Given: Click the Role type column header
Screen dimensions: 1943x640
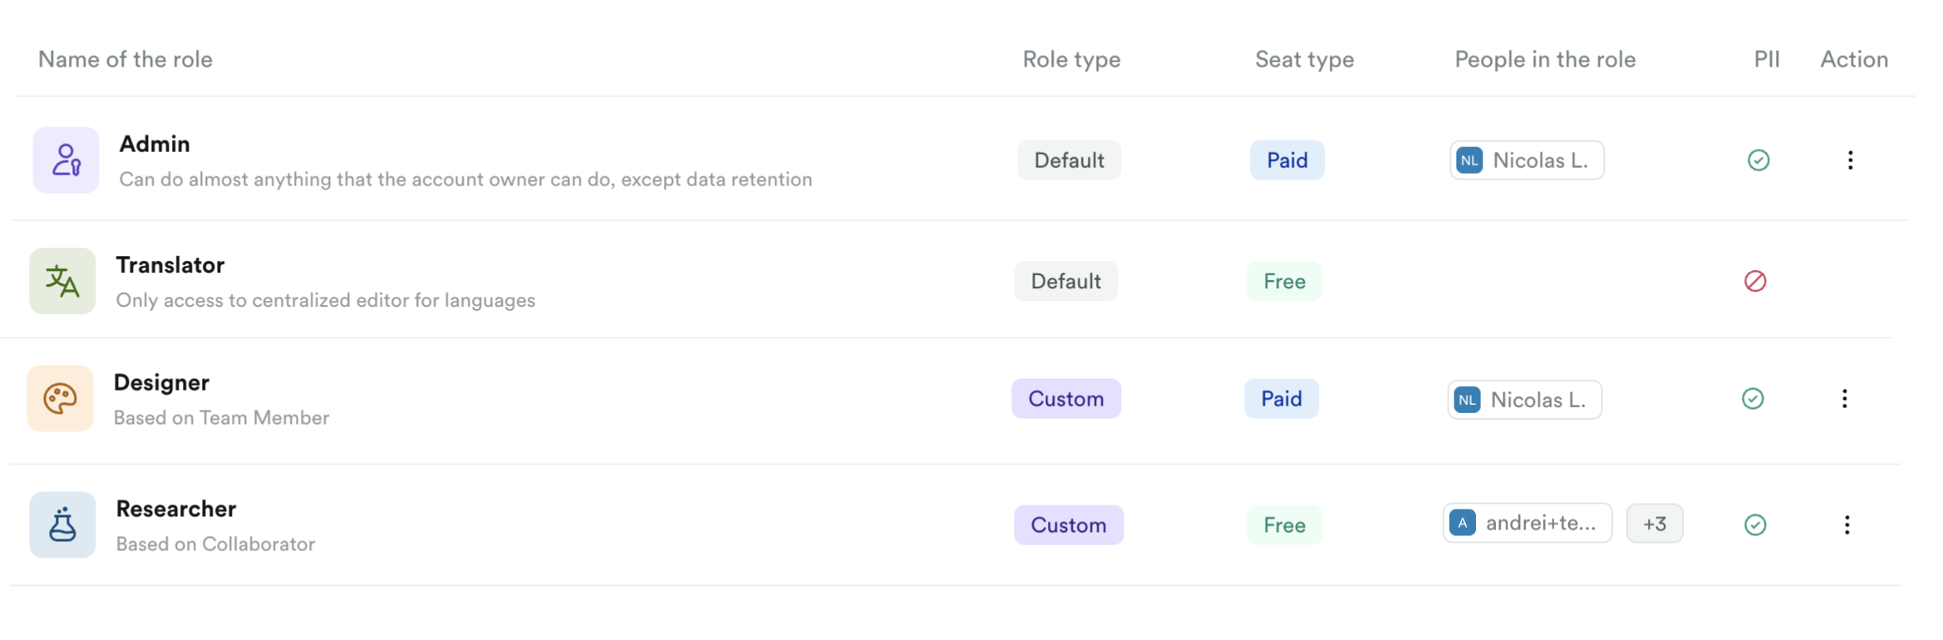Looking at the screenshot, I should [x=1071, y=59].
